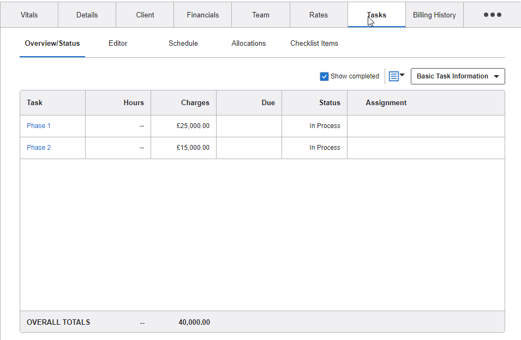Screen dimensions: 521x340
Task: Click the Status column header
Action: tap(314, 103)
